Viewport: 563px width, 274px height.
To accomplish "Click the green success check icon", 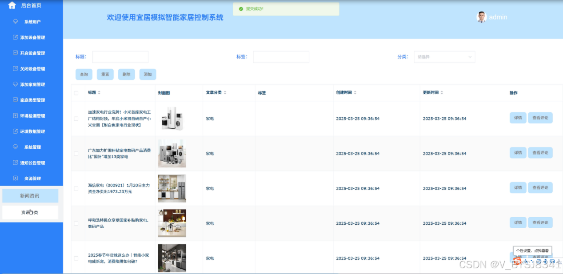I will click(x=241, y=8).
